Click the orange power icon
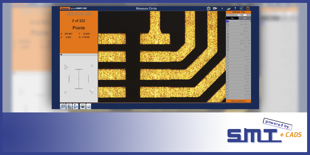This screenshot has width=310, height=155. [x=248, y=8]
